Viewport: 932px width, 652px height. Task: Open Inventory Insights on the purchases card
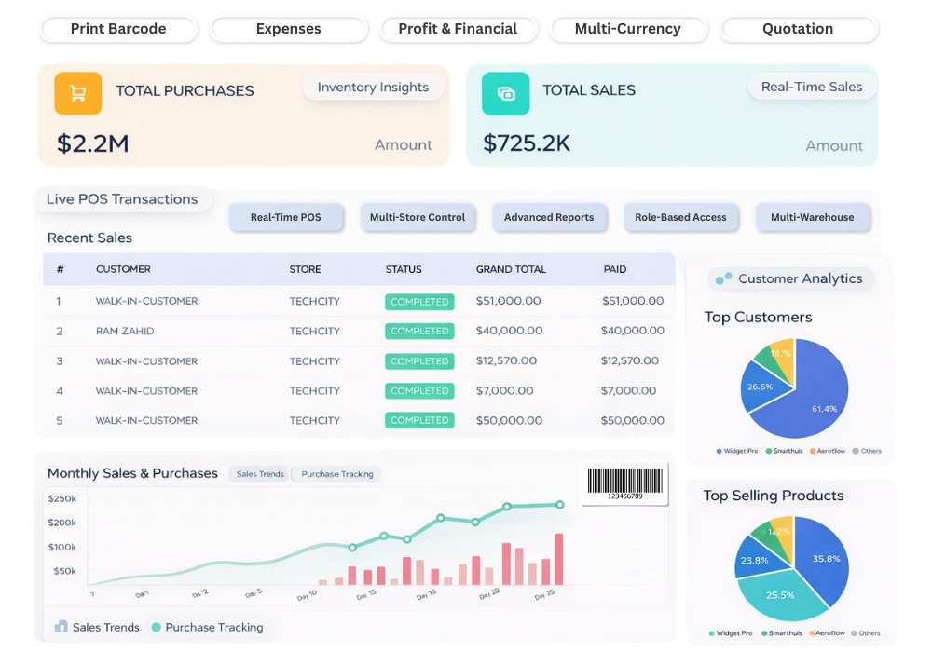[x=373, y=87]
